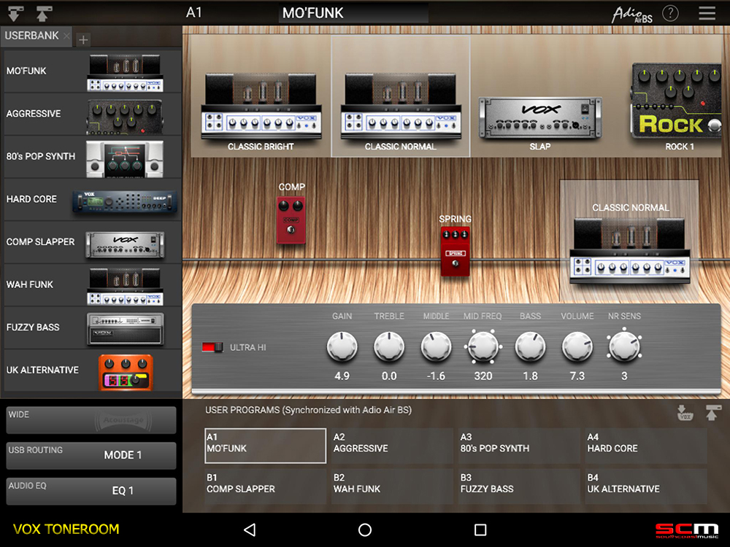Adjust the MID FREQ knob

click(483, 347)
